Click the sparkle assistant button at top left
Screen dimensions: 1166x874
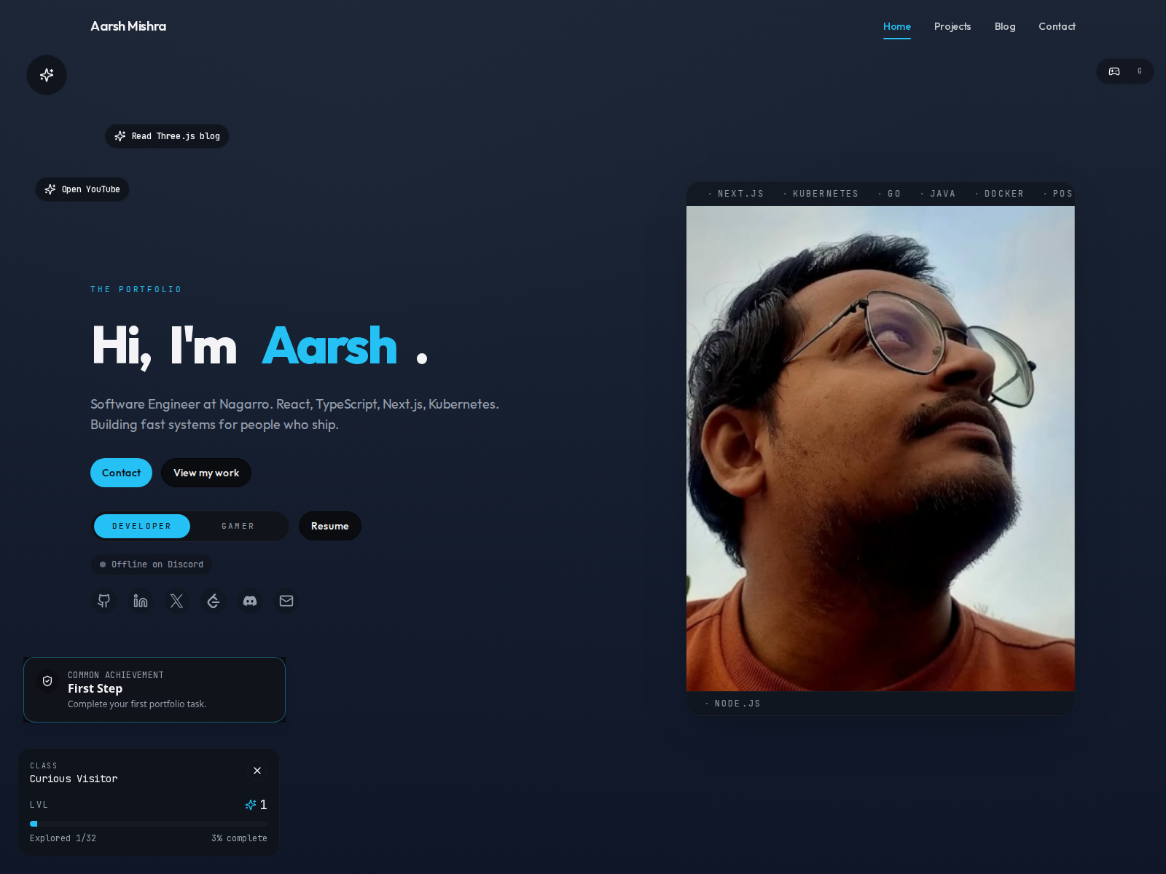(47, 75)
